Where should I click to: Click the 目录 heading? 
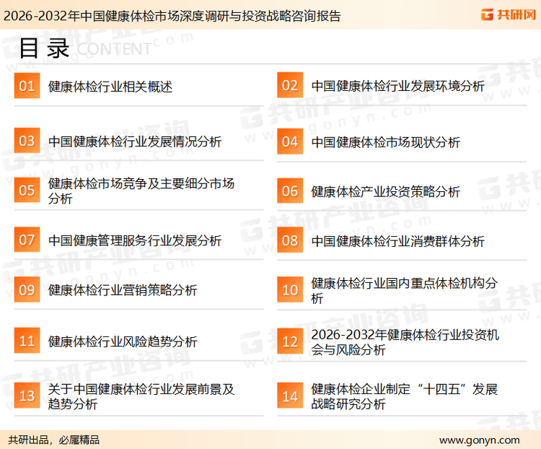(x=44, y=48)
